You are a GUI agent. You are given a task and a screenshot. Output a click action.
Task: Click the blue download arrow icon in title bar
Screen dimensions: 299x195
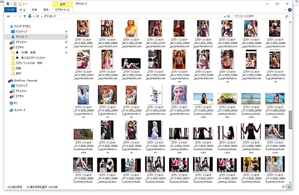coord(8,4)
